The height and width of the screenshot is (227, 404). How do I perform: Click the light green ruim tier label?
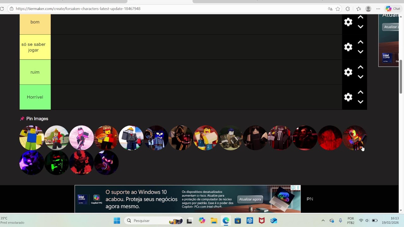click(35, 72)
